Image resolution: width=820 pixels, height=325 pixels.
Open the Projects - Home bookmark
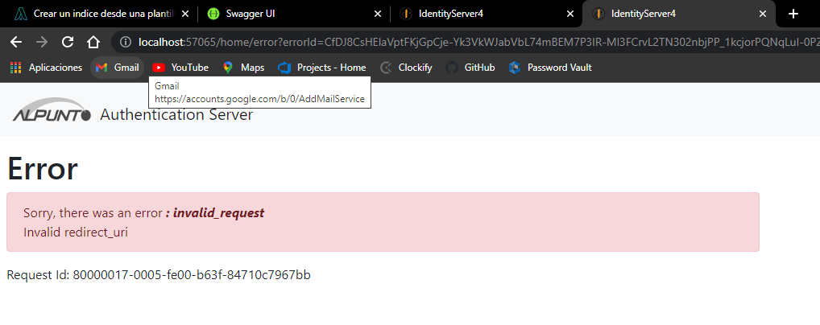point(321,68)
